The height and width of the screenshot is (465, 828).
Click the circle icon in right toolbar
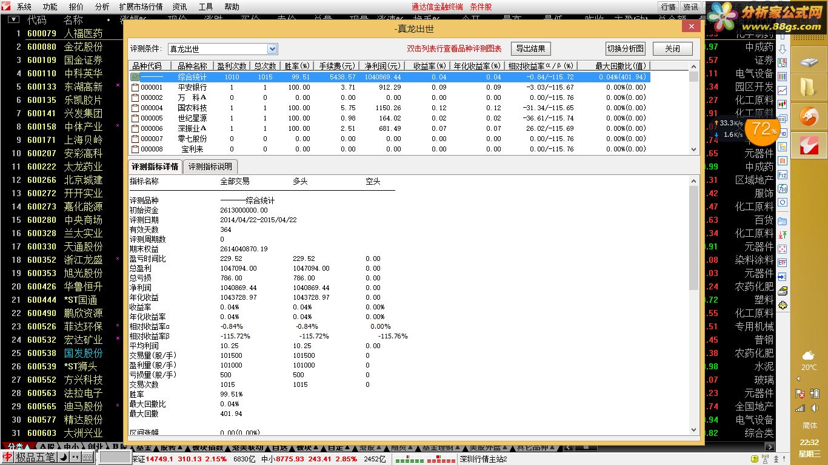[783, 202]
